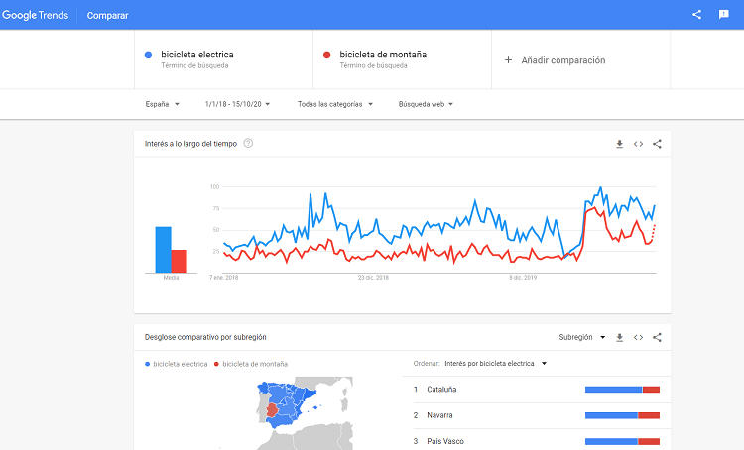Click the Navarra comparison bar
Screen dimensions: 744x450
point(622,416)
